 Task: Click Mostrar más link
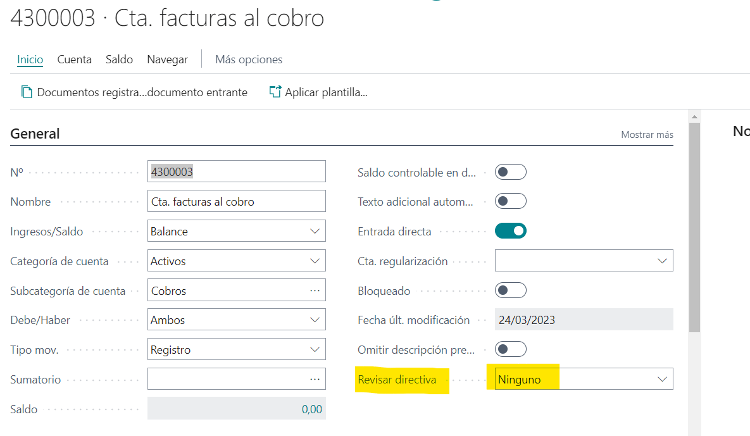pyautogui.click(x=647, y=135)
